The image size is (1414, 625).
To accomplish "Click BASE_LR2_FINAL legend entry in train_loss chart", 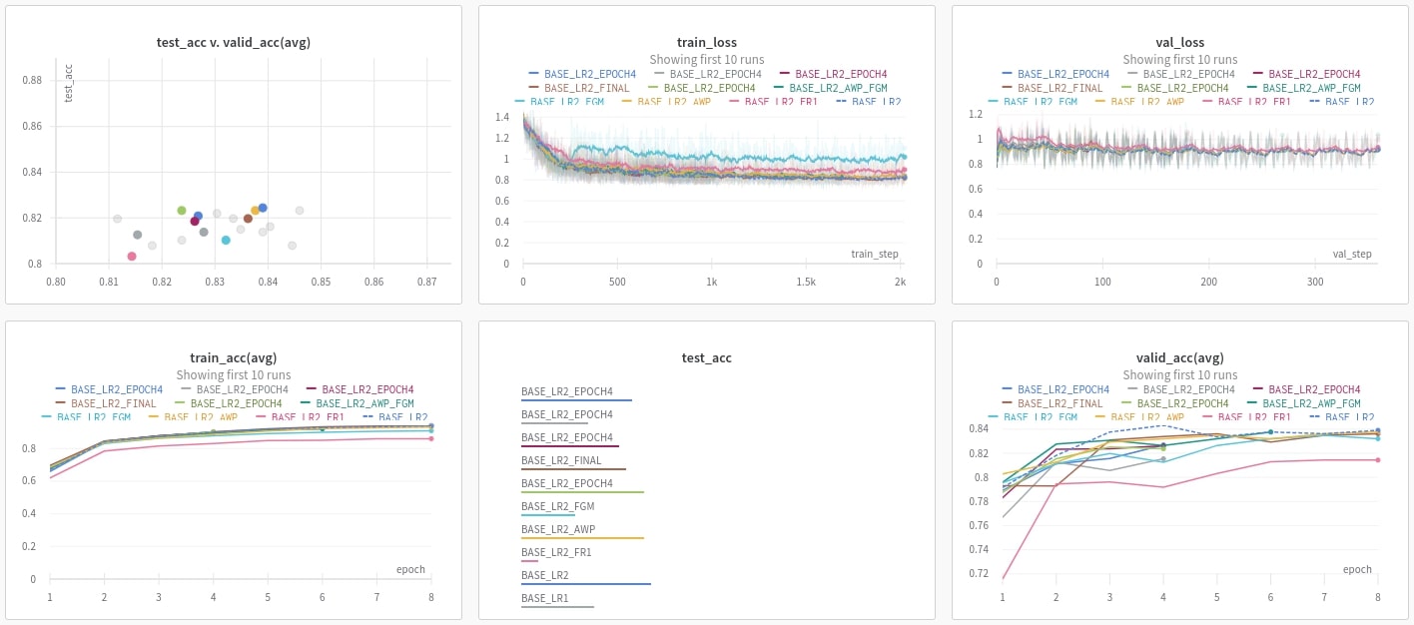I will 586,88.
